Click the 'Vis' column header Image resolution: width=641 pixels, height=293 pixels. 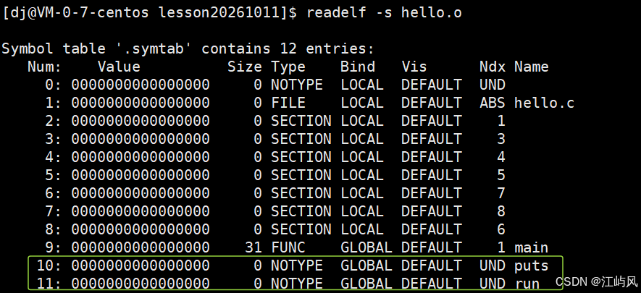pos(414,67)
